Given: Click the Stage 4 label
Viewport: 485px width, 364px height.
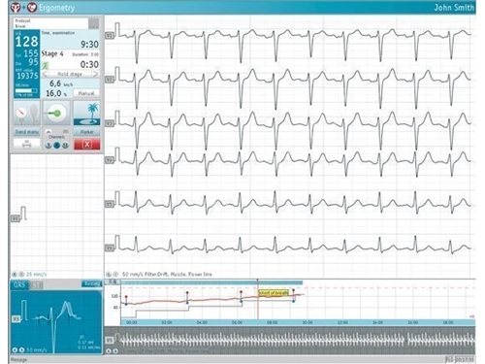Looking at the screenshot, I should coord(52,53).
